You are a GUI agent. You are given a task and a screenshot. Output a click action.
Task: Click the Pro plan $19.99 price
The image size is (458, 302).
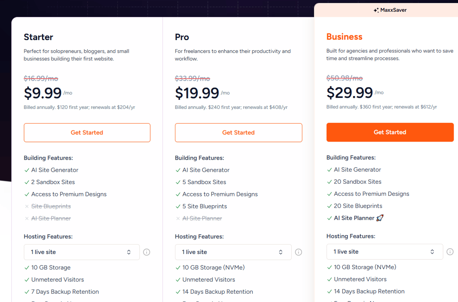[197, 93]
